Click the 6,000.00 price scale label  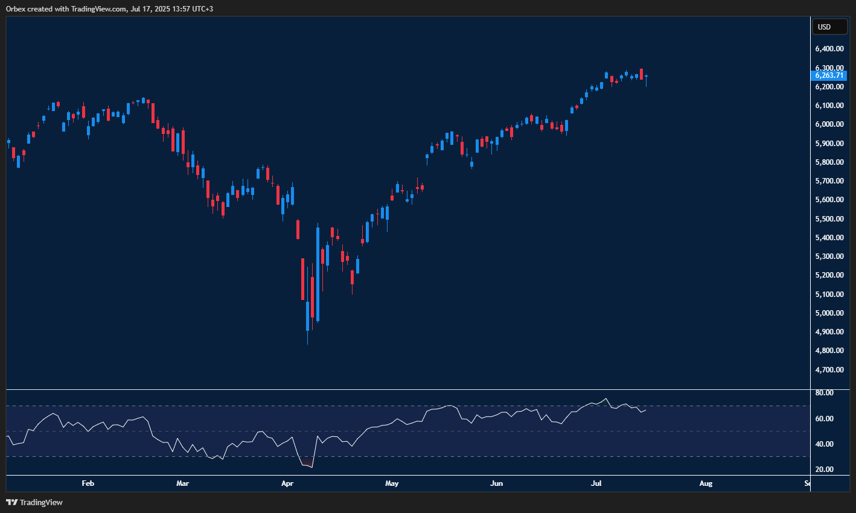pos(829,124)
